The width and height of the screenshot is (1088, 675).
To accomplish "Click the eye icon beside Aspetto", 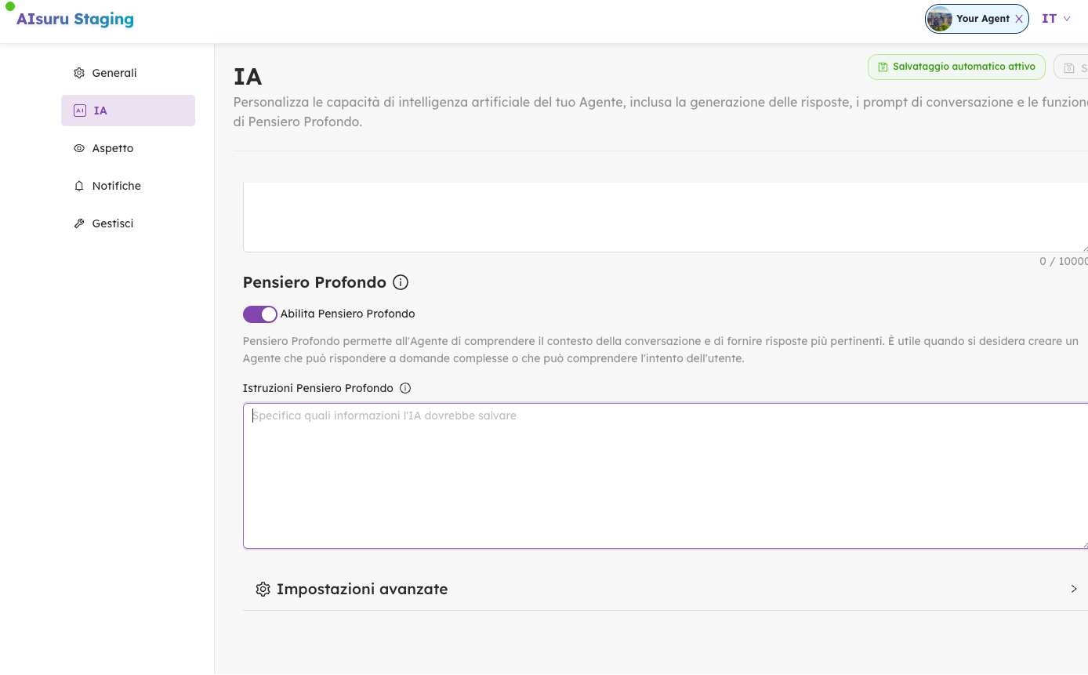I will click(79, 148).
